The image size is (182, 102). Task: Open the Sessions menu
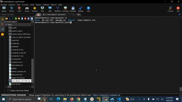coord(12,5)
